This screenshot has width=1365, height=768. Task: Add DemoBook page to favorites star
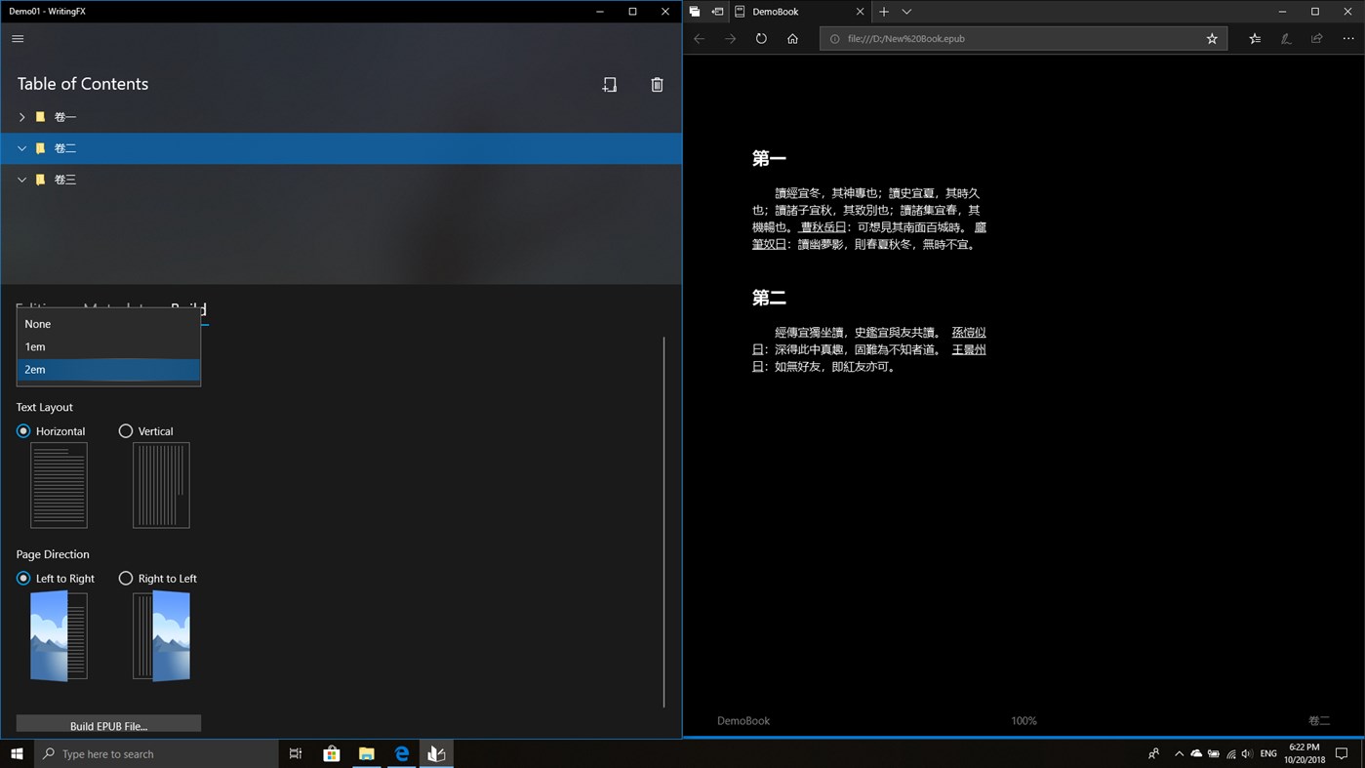pos(1212,38)
